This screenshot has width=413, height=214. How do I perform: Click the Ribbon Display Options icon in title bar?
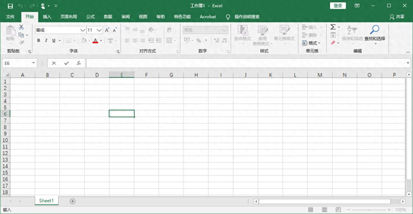(357, 6)
